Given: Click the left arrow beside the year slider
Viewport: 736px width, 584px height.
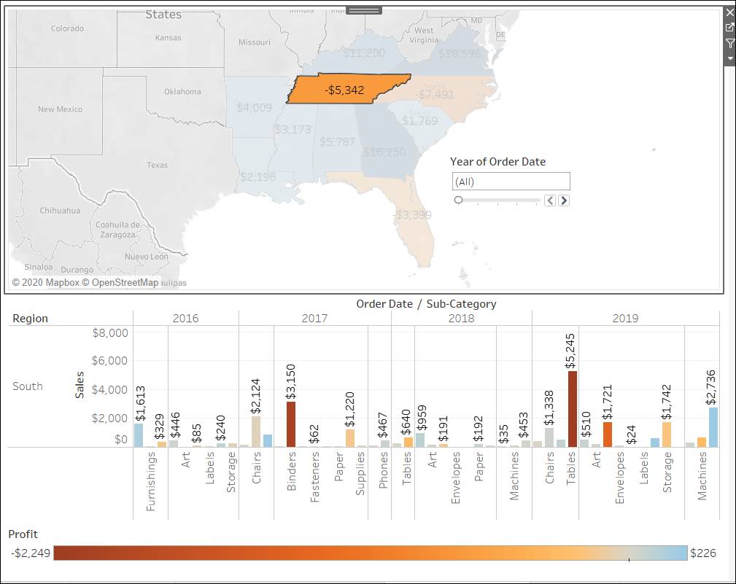Looking at the screenshot, I should click(x=549, y=199).
